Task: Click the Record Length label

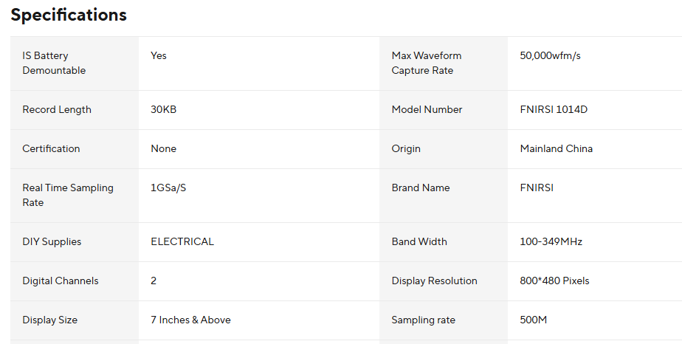Action: pos(57,109)
